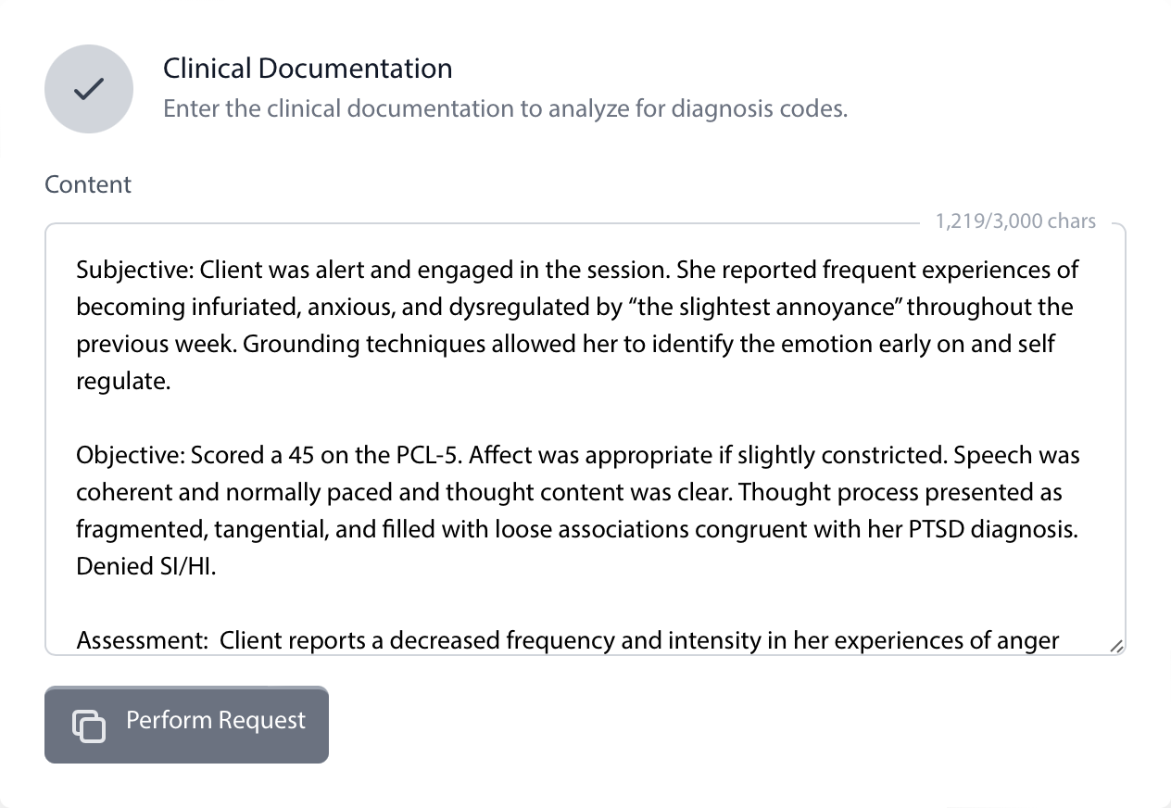This screenshot has height=808, width=1171.
Task: Click the Clinical Documentation heading
Action: click(308, 69)
